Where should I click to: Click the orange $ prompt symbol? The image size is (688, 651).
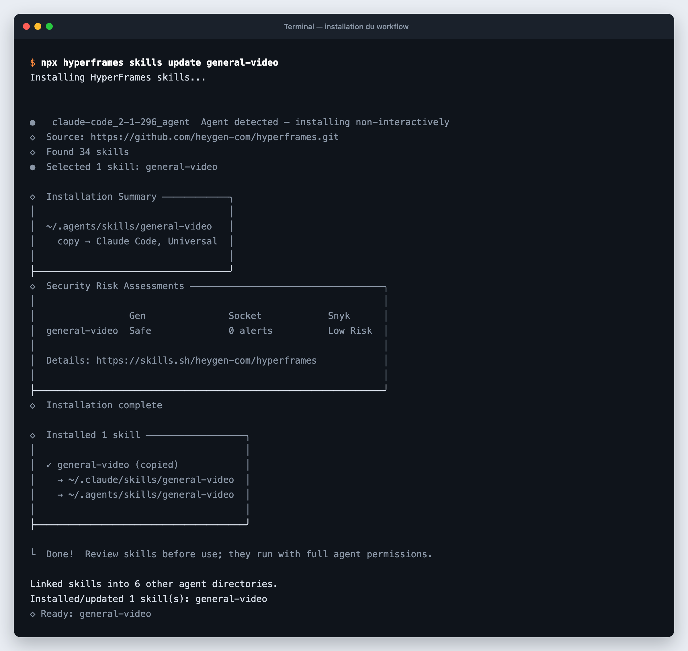[x=33, y=62]
